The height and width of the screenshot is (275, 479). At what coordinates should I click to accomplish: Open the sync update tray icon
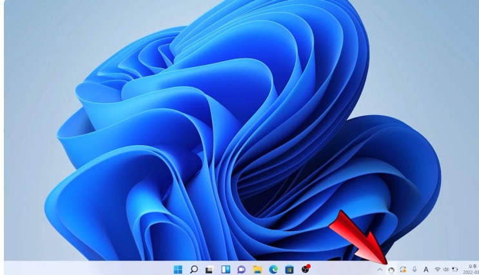[403, 269]
